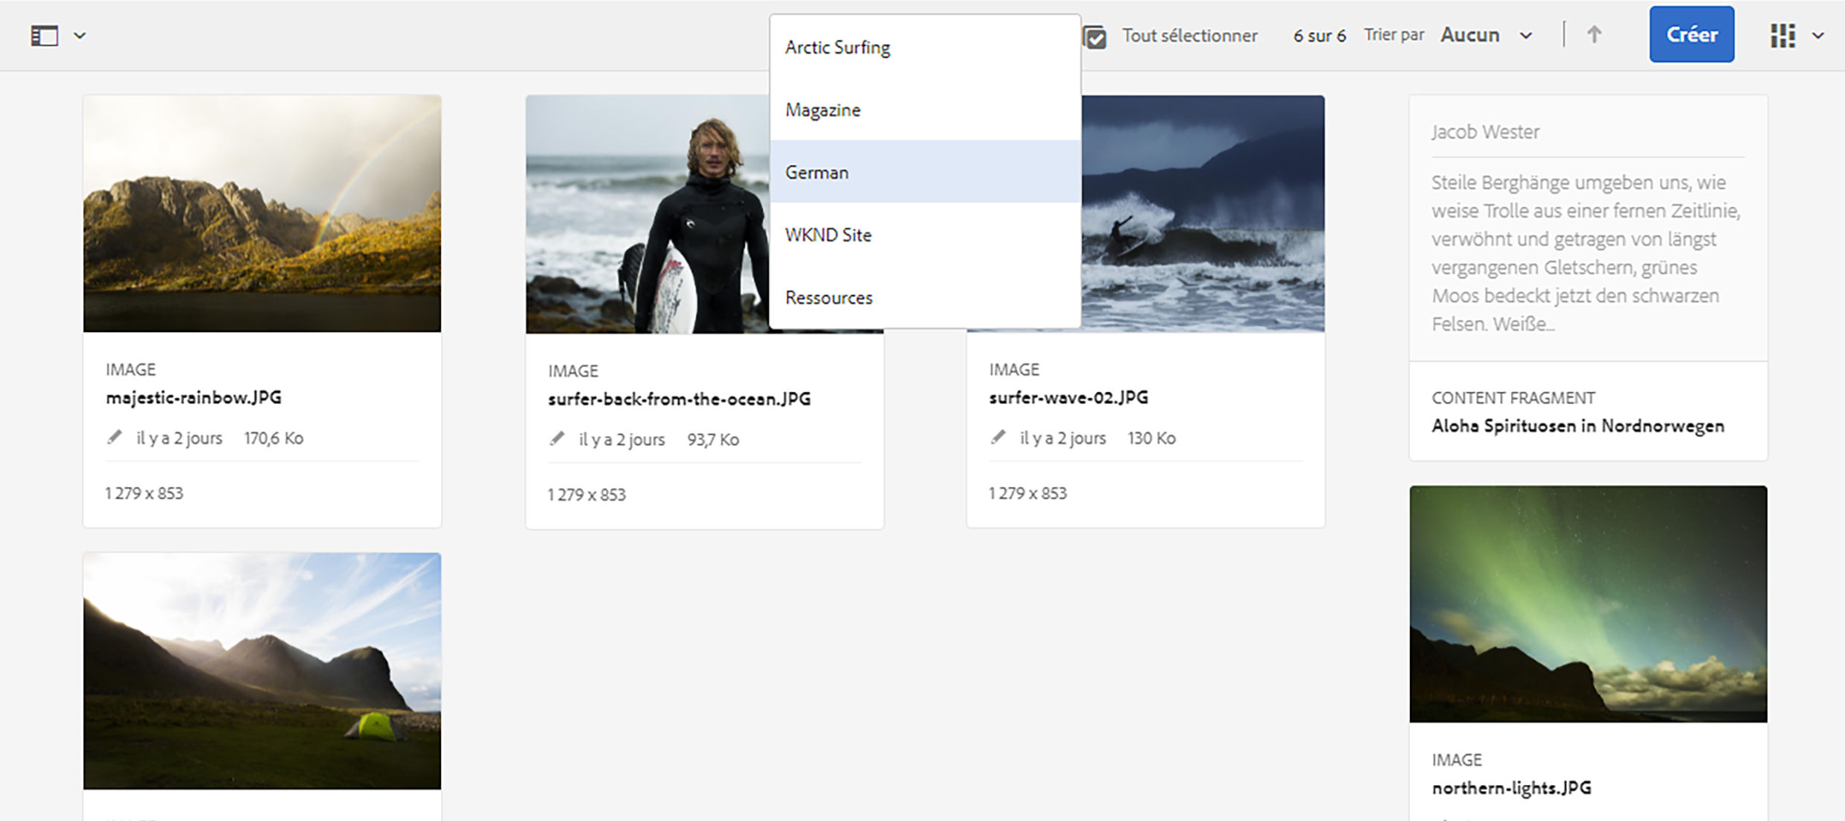1845x821 pixels.
Task: Open the northern-lights.JPG thumbnail
Action: click(x=1587, y=603)
